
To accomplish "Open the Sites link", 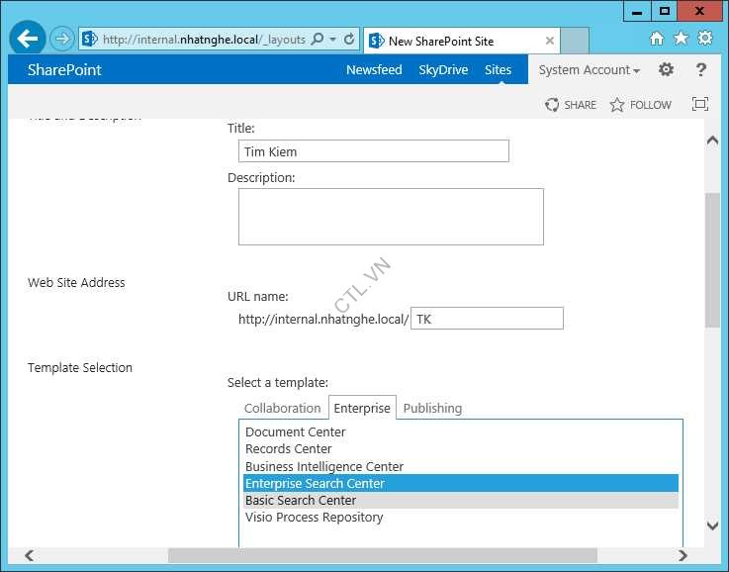I will coord(498,69).
